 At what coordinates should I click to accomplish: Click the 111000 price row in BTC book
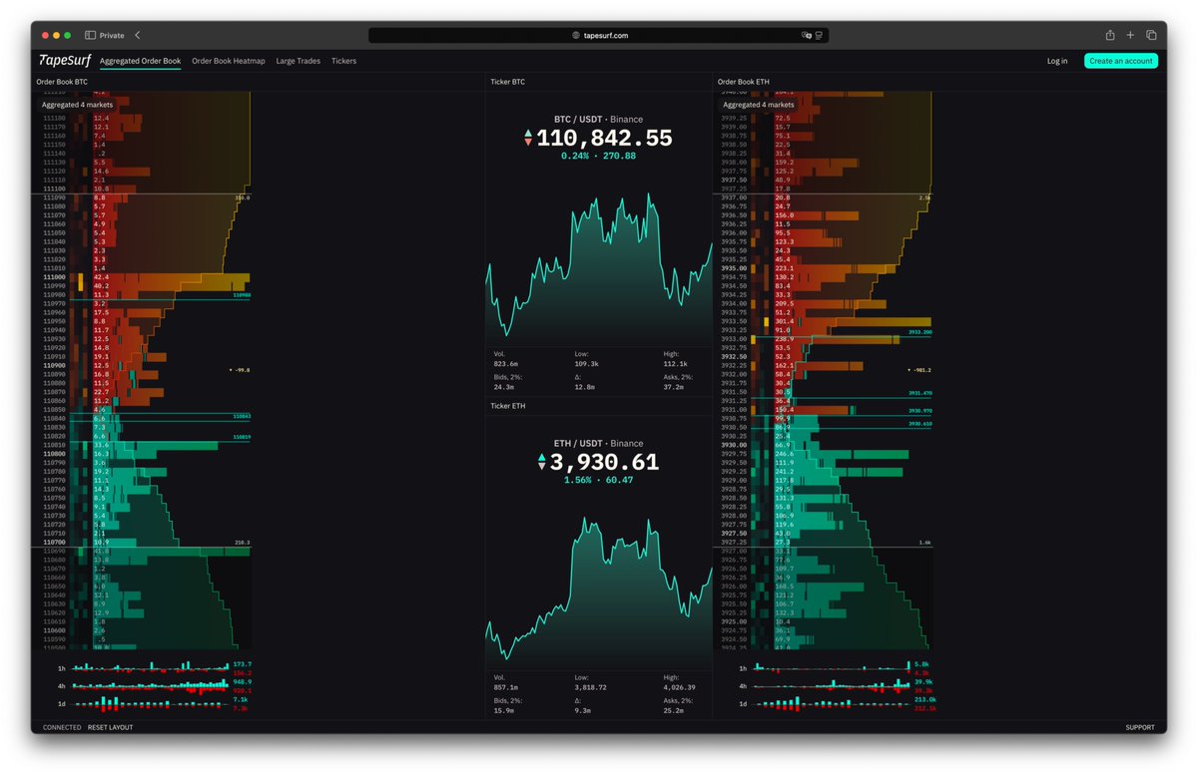tap(145, 277)
